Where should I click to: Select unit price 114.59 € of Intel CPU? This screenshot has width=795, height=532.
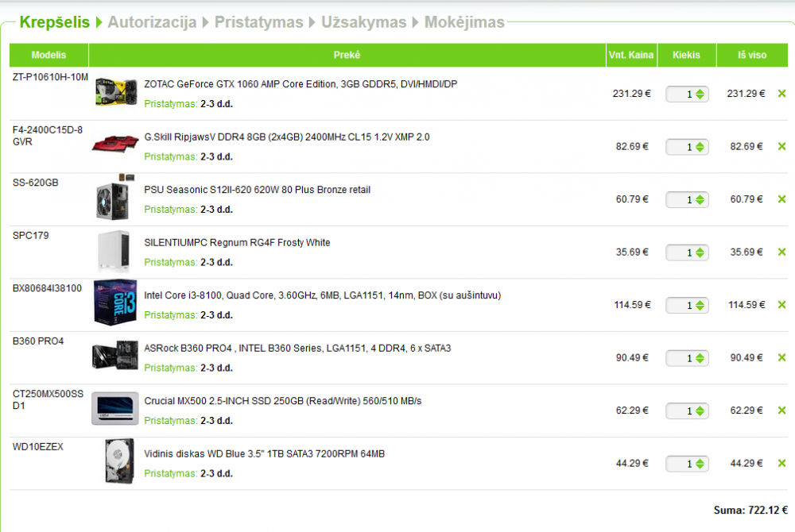pos(632,305)
